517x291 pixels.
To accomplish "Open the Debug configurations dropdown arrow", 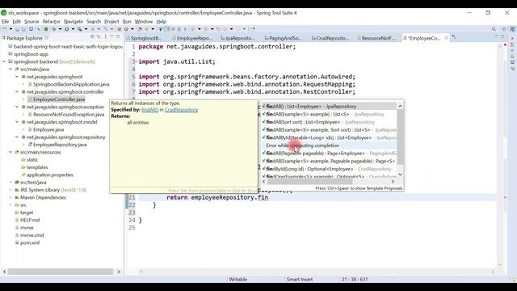I will (x=60, y=29).
